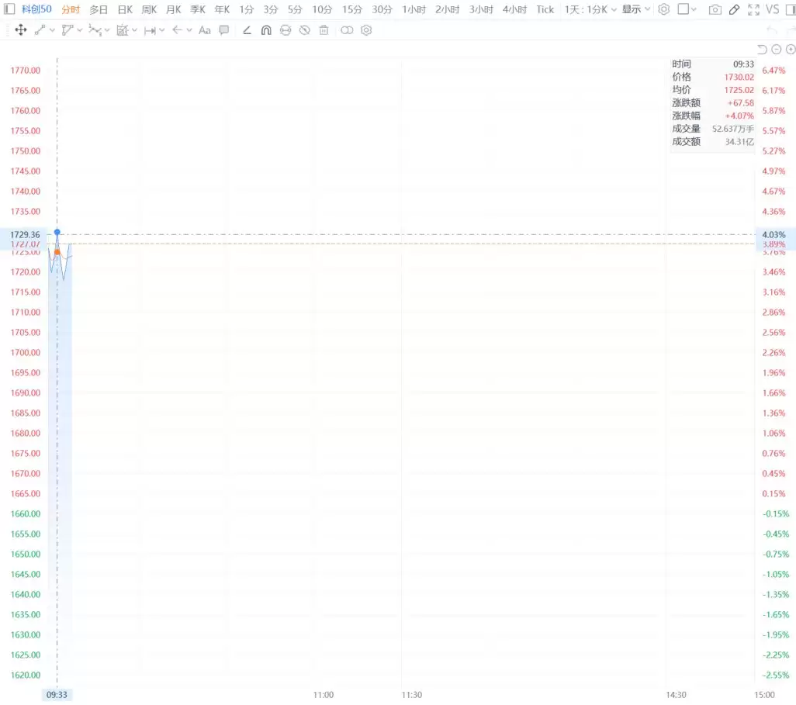This screenshot has width=796, height=705.
Task: Select the range interval tool icon
Action: (150, 31)
